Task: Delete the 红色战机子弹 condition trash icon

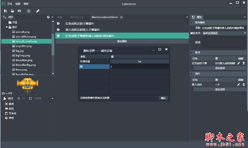Action: [244, 63]
